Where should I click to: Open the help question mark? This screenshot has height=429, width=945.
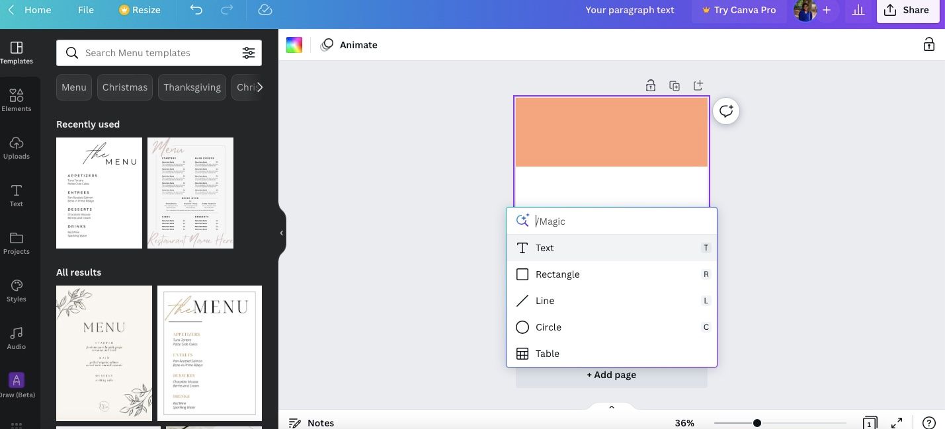point(928,423)
